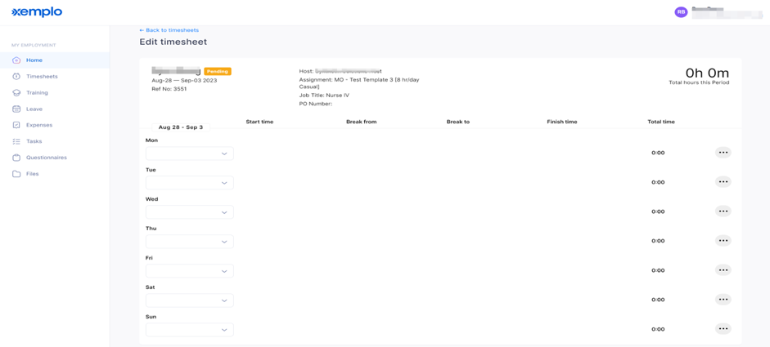This screenshot has height=347, width=770.
Task: Open three-dot menu for Sunday row
Action: [723, 329]
